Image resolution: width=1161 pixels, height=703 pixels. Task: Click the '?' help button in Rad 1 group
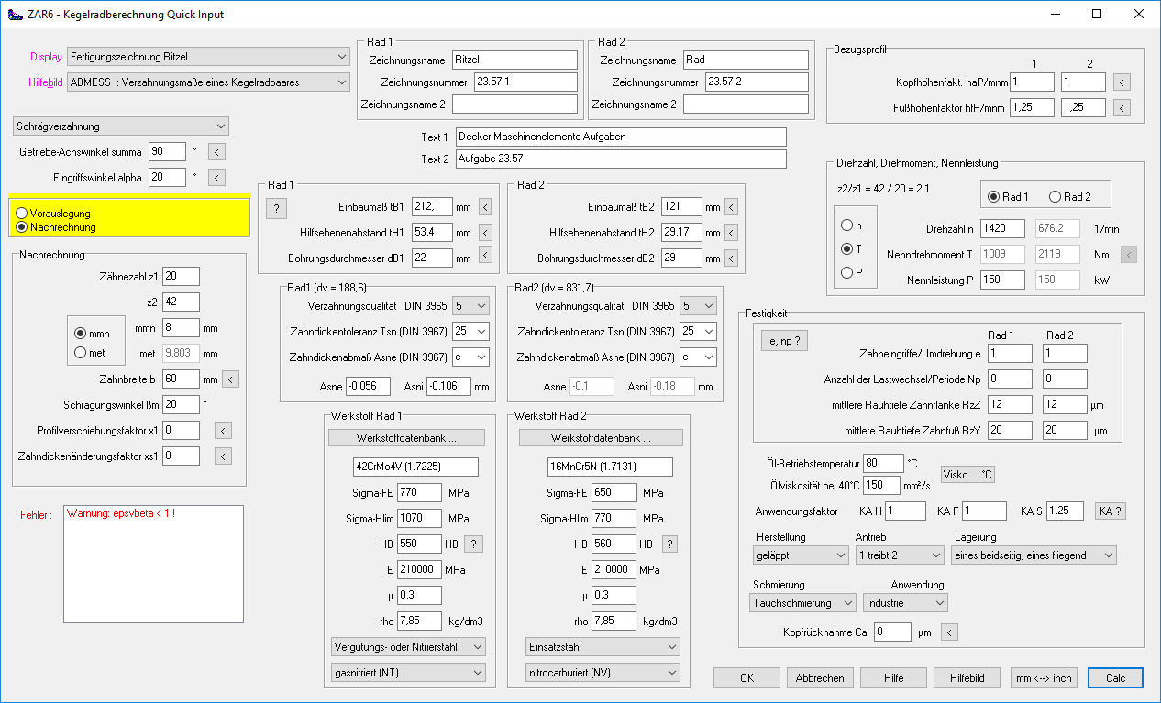[x=277, y=208]
